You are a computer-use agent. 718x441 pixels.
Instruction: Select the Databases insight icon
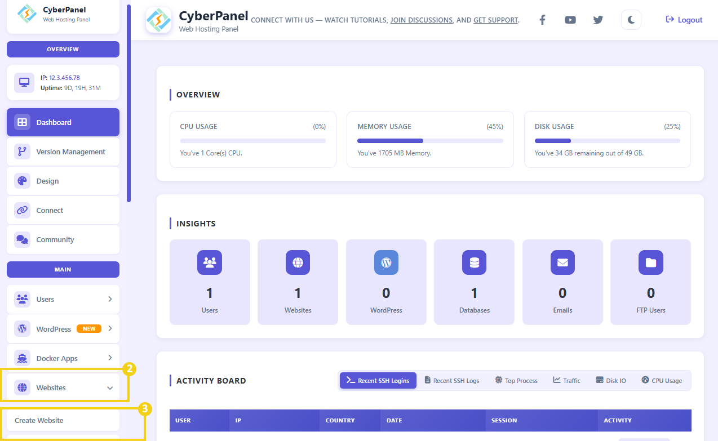[474, 262]
